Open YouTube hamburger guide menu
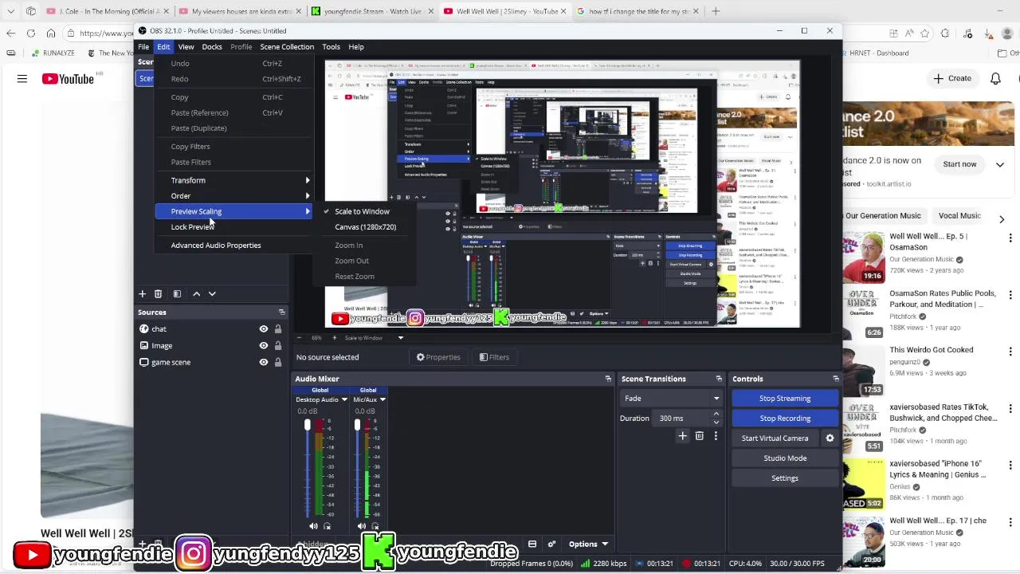The width and height of the screenshot is (1020, 574). click(x=22, y=78)
